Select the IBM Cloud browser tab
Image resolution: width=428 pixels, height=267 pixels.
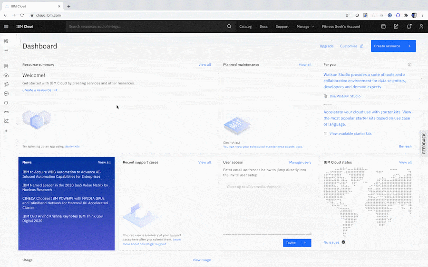click(x=33, y=6)
